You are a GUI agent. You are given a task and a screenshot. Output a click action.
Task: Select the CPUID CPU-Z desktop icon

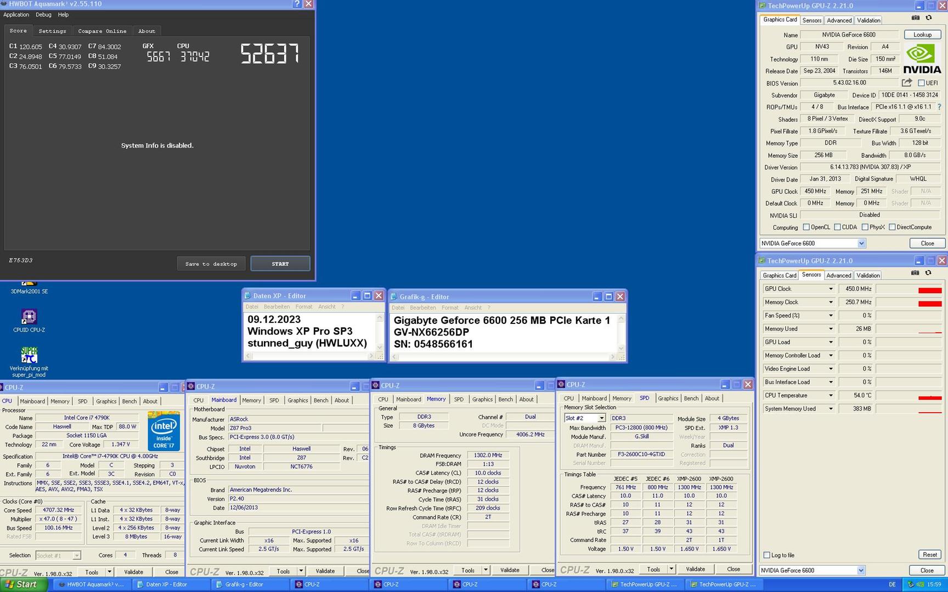[29, 321]
